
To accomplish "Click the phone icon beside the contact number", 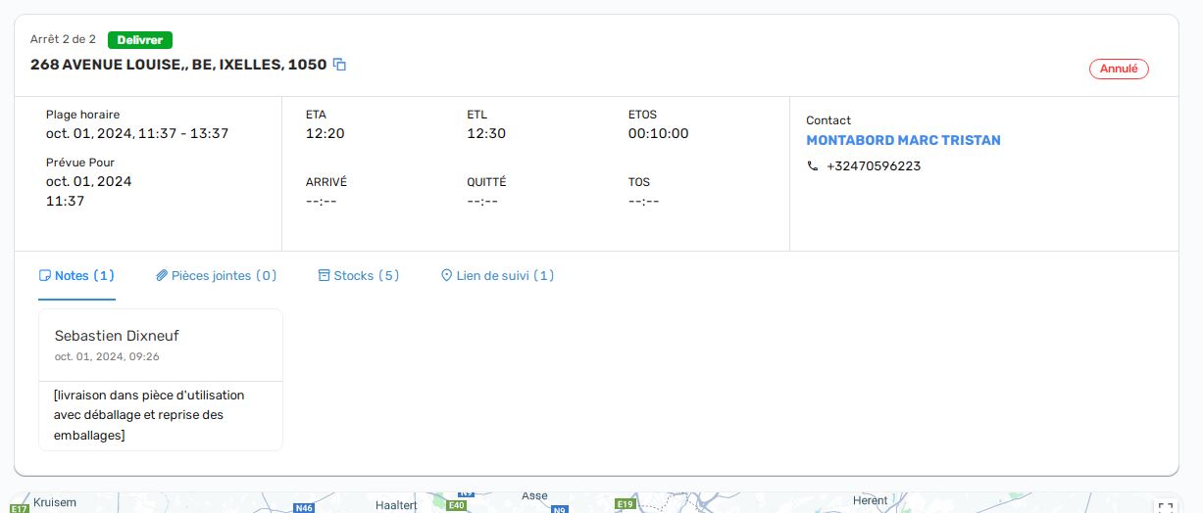I will 812,166.
